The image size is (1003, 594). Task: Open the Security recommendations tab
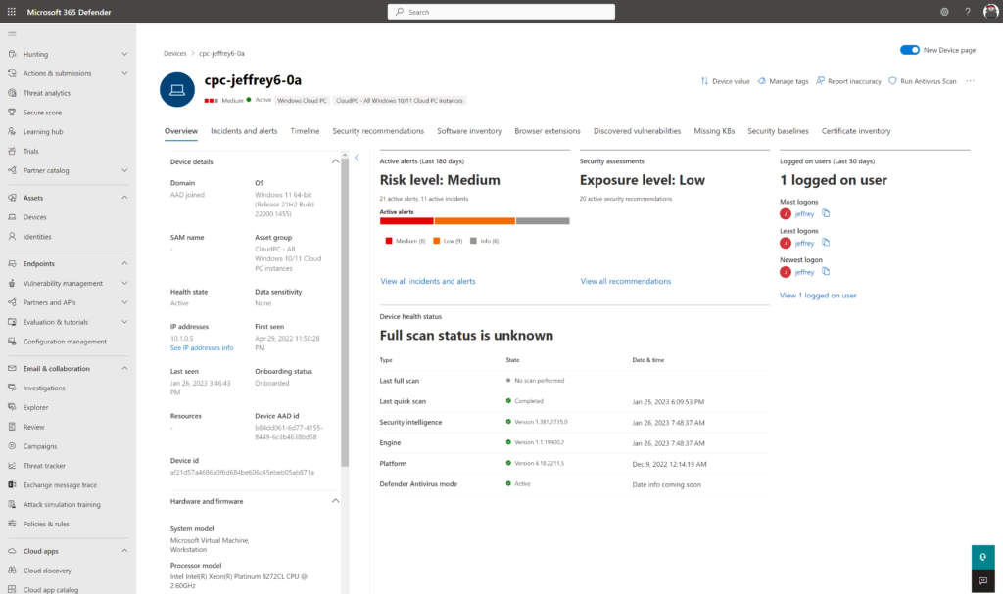378,131
